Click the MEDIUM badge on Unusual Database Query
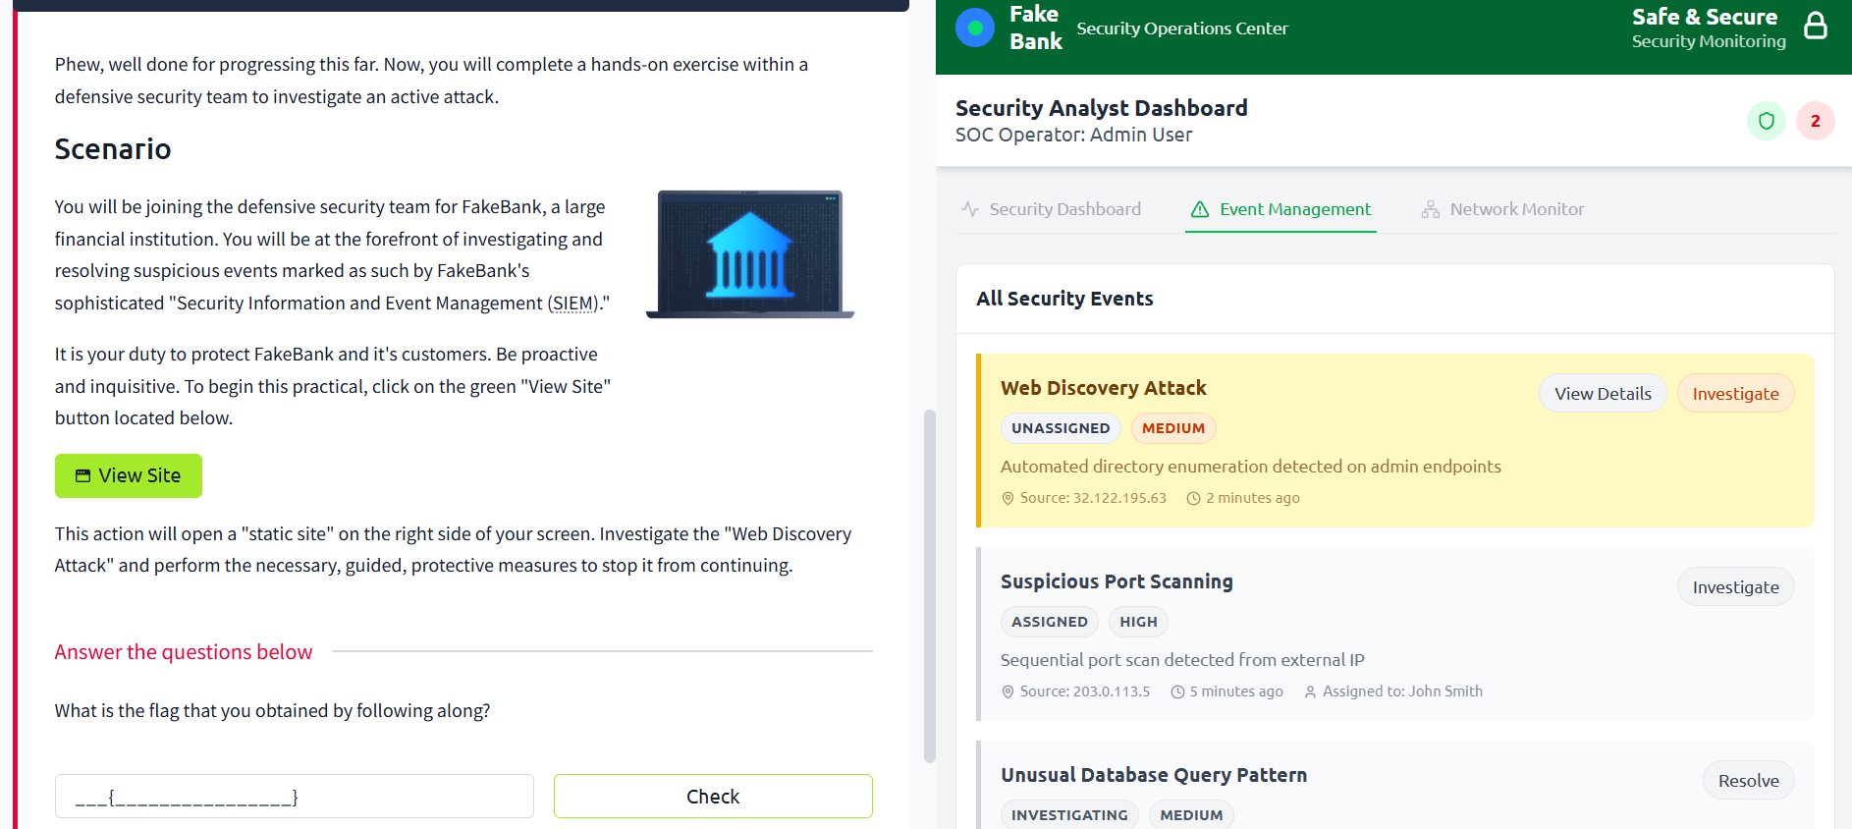This screenshot has width=1852, height=829. point(1191,815)
